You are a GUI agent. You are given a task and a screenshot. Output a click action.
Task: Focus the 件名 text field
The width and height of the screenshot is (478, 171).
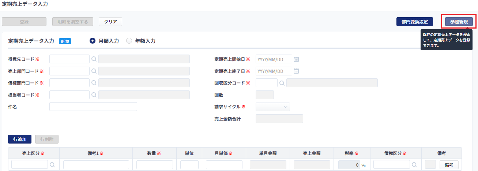coord(93,107)
